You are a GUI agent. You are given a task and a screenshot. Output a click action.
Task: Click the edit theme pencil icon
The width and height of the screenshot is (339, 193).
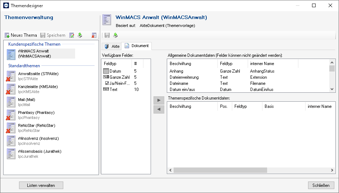coord(72,35)
